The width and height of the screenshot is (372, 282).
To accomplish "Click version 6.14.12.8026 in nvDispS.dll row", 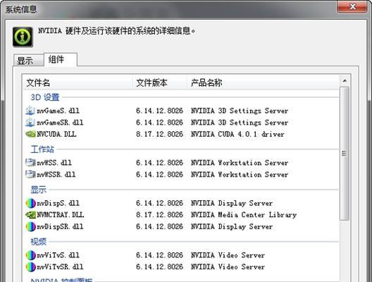I will (x=159, y=203).
